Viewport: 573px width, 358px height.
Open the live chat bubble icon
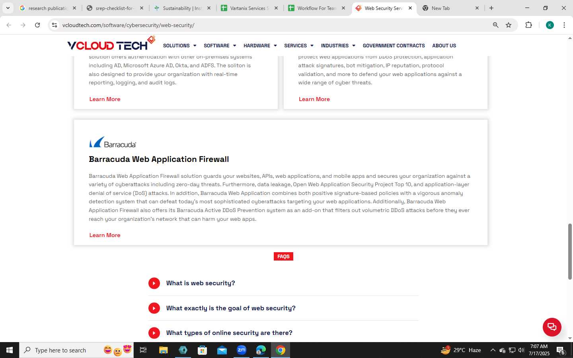[552, 327]
